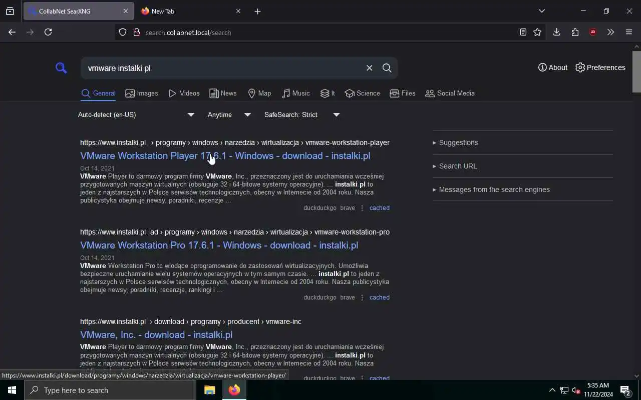
Task: Switch to the Videos category
Action: pyautogui.click(x=184, y=93)
